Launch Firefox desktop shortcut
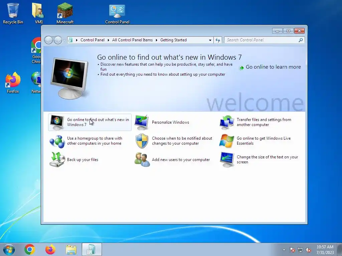Screen dimensions: 342x256 point(13,83)
